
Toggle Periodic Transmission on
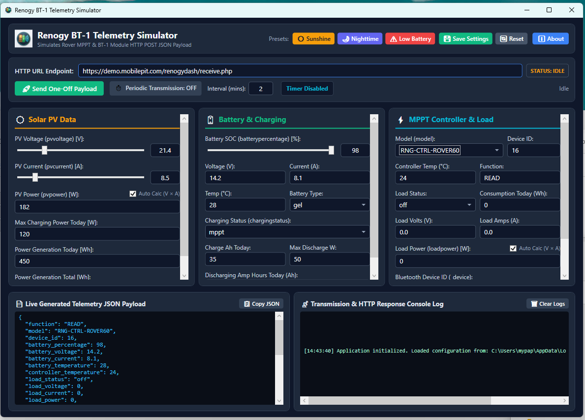click(x=155, y=89)
